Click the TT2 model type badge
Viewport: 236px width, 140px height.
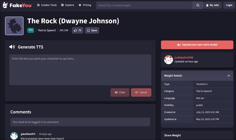pyautogui.click(x=31, y=30)
